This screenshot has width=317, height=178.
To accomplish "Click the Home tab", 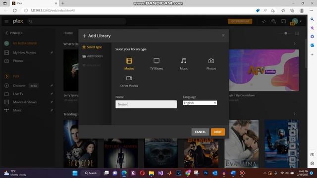I will (x=68, y=33).
